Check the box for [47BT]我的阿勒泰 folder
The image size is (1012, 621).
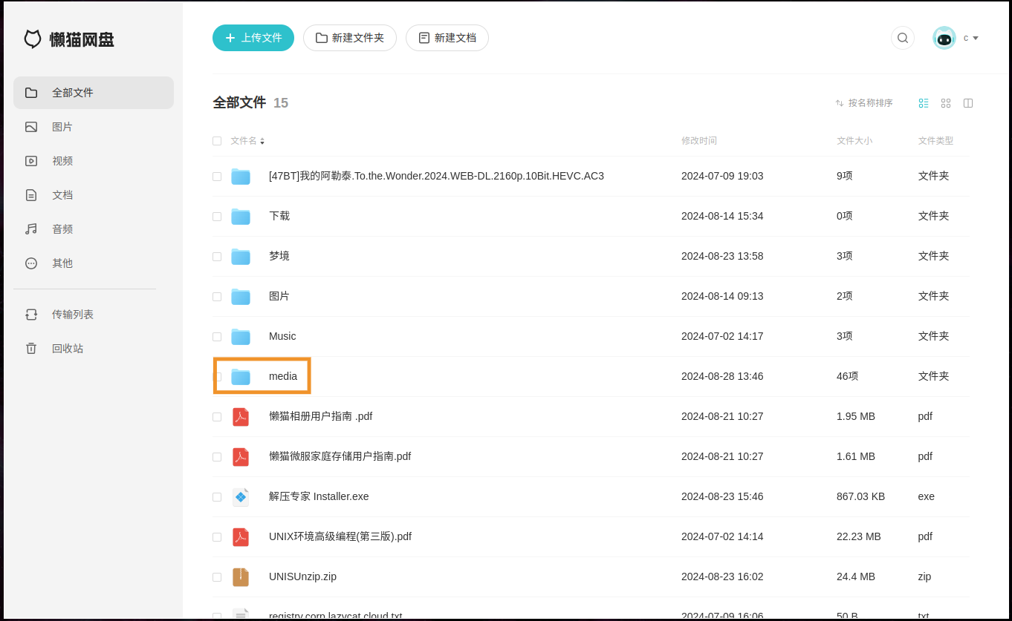217,177
